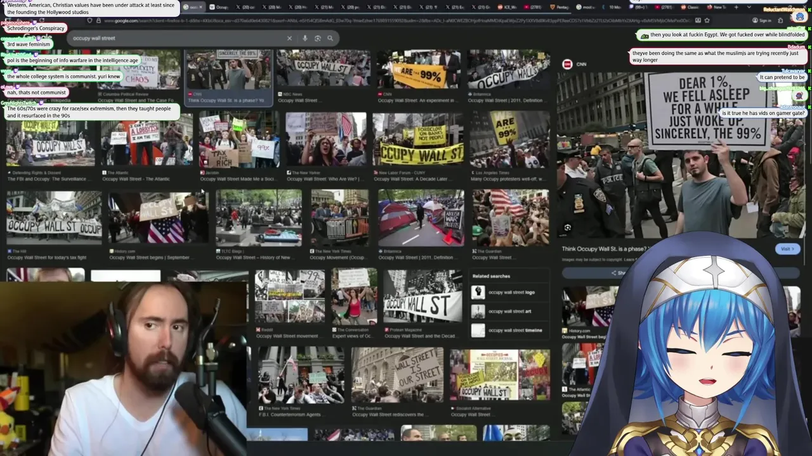Image resolution: width=812 pixels, height=456 pixels.
Task: Open History.com related image in preview panel
Action: [x=588, y=307]
